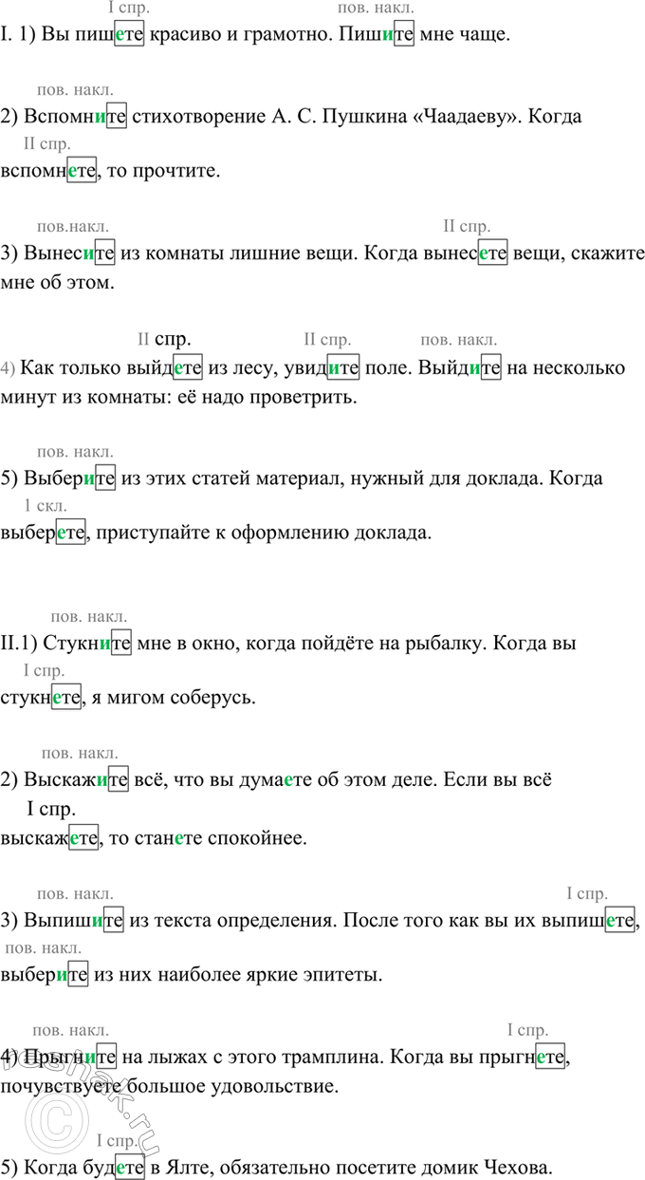Viewport: 645px width, 1180px height.
Task: Select the word "будете" before "в Ялте"
Action: (x=115, y=1167)
